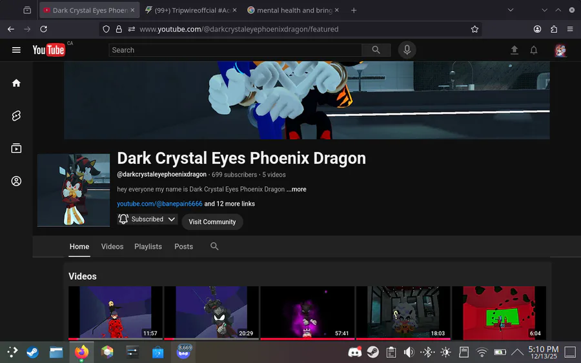The width and height of the screenshot is (581, 363).
Task: Play the 6:04 video thumbnail
Action: tap(499, 313)
